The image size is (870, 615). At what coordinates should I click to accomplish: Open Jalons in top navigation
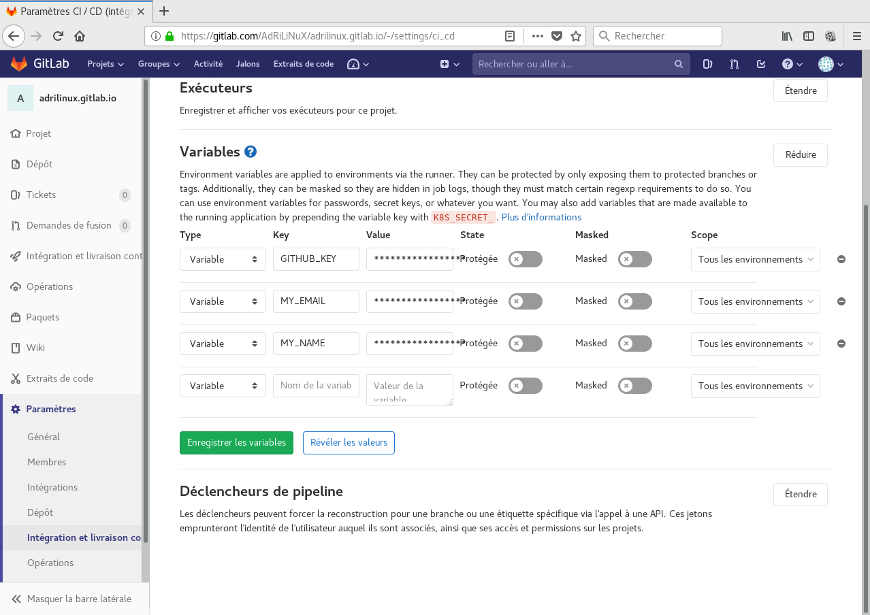click(x=248, y=64)
